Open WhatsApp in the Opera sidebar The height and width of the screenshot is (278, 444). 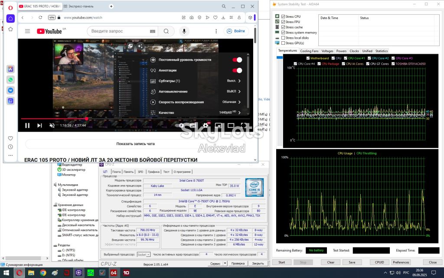pyautogui.click(x=10, y=80)
